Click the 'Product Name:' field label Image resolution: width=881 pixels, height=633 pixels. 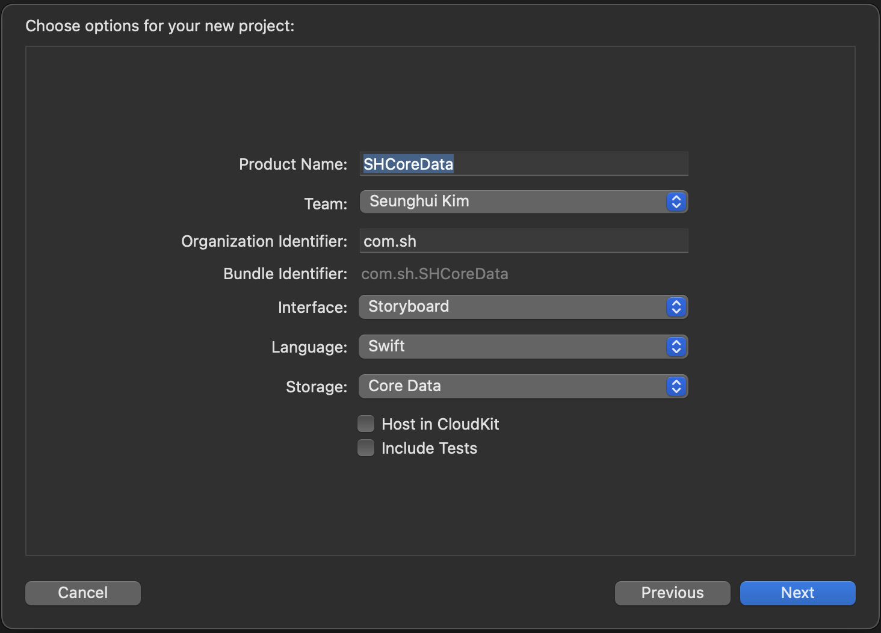point(293,164)
